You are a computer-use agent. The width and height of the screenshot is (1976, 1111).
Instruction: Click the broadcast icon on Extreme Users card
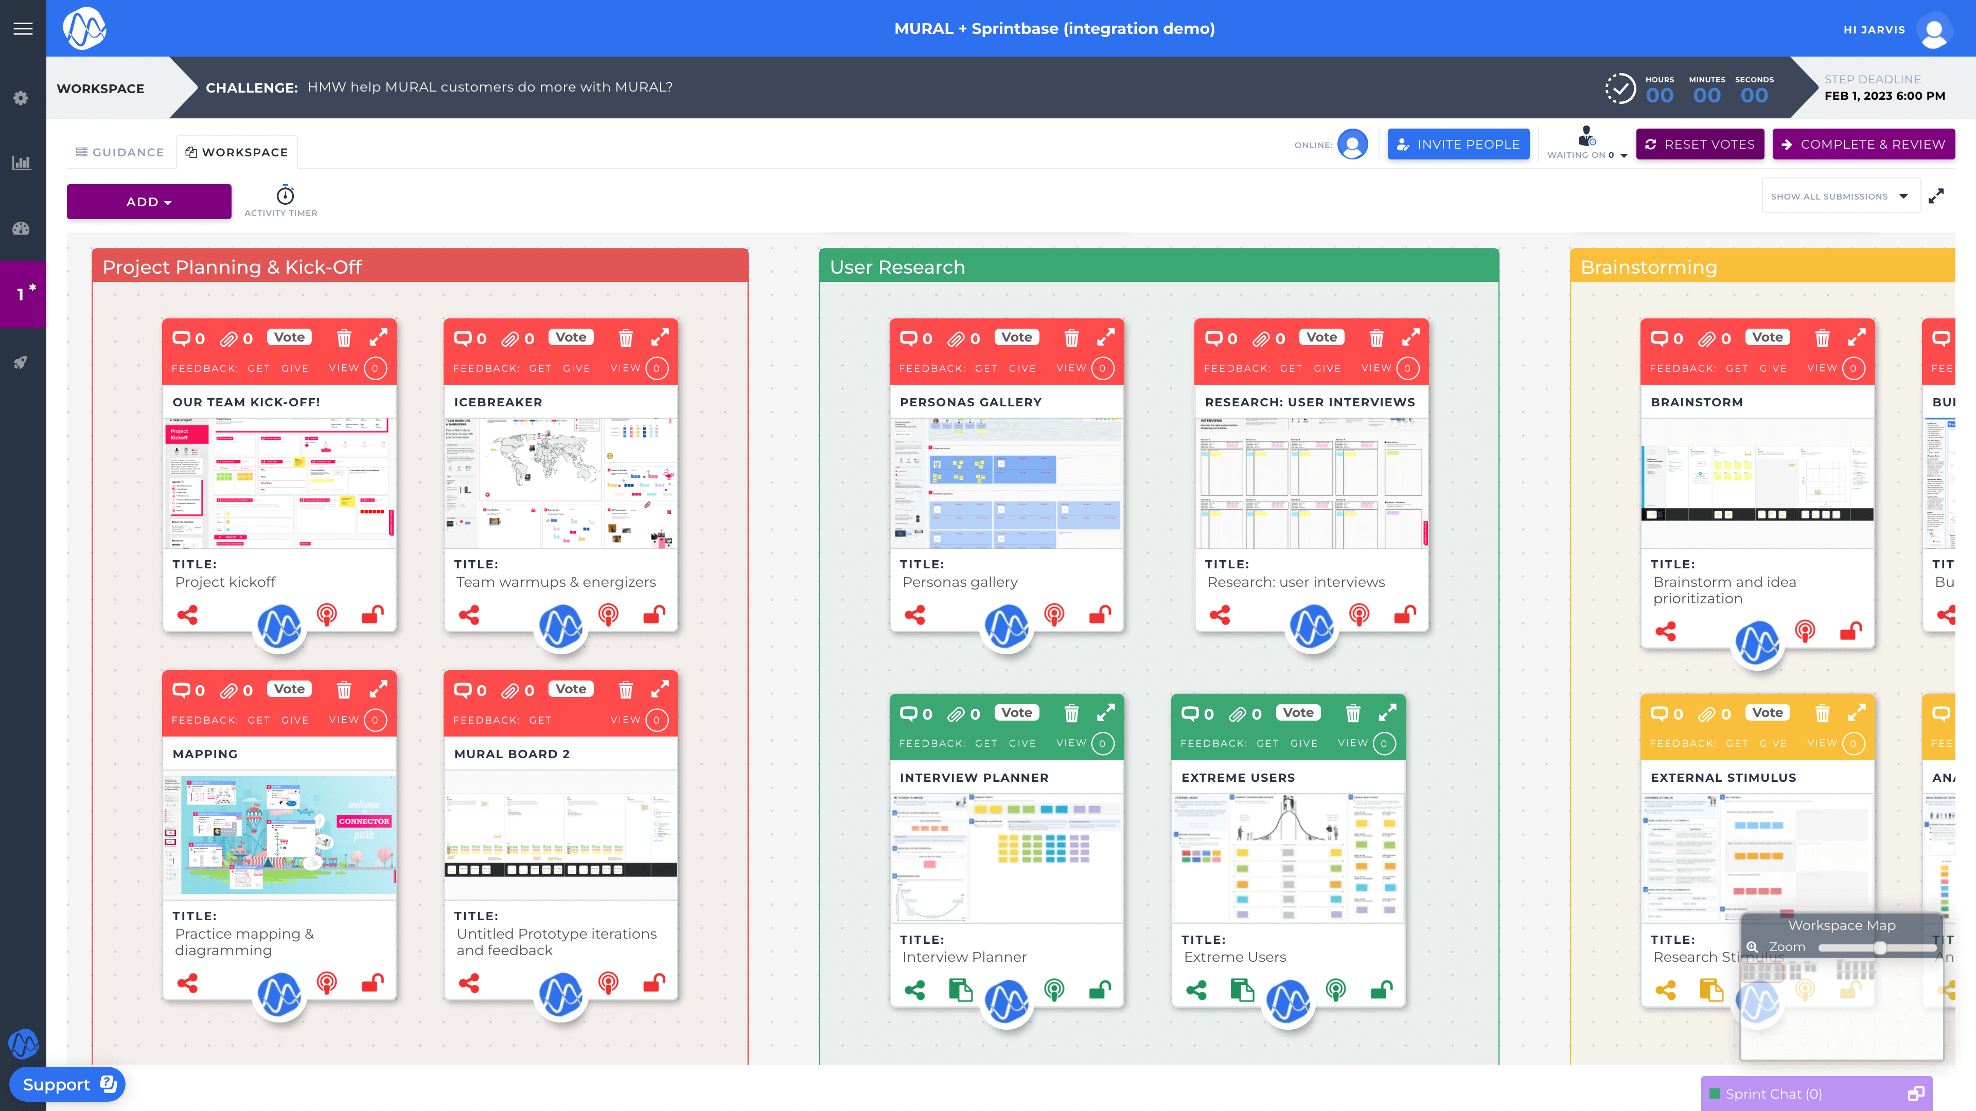coord(1335,990)
